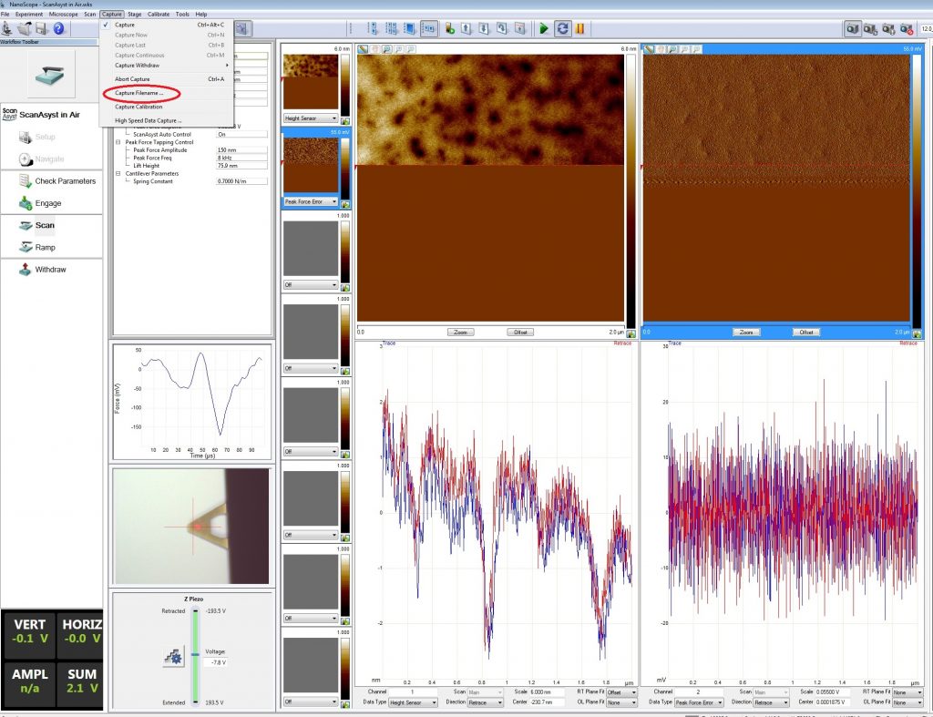
Task: Click the Z Piezo voltage slider bar
Action: click(x=194, y=656)
